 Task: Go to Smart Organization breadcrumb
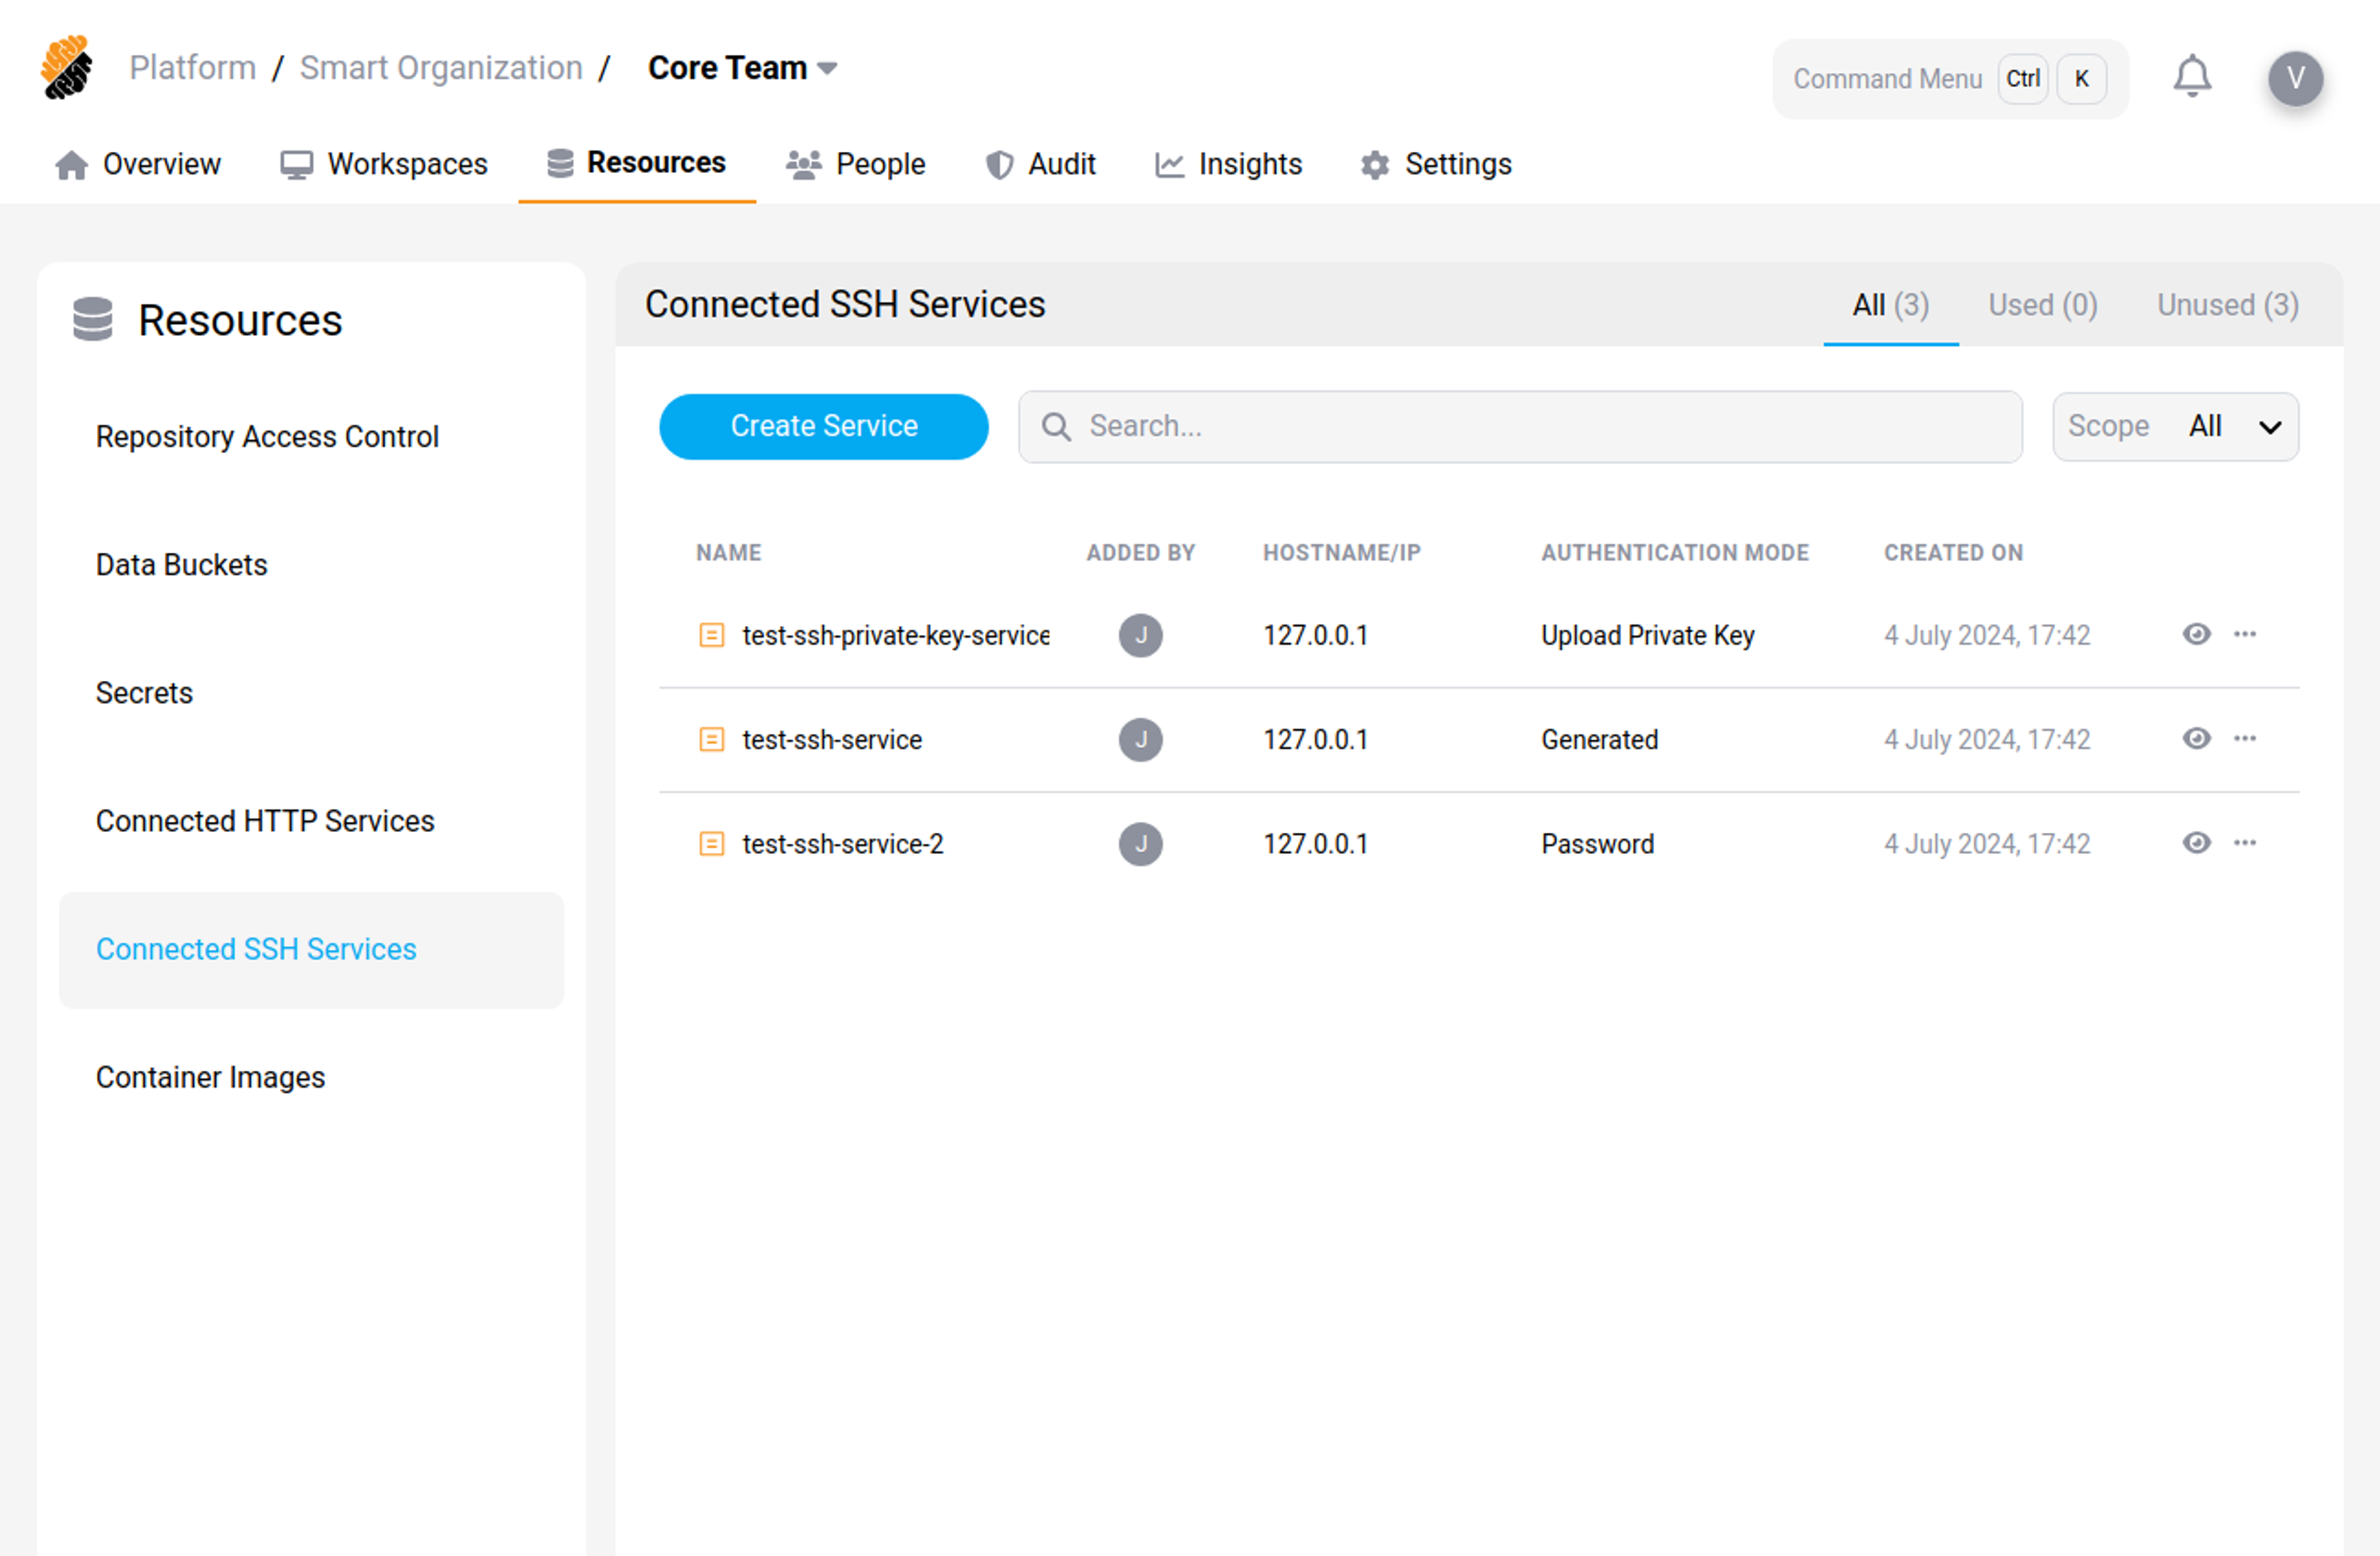(x=441, y=68)
